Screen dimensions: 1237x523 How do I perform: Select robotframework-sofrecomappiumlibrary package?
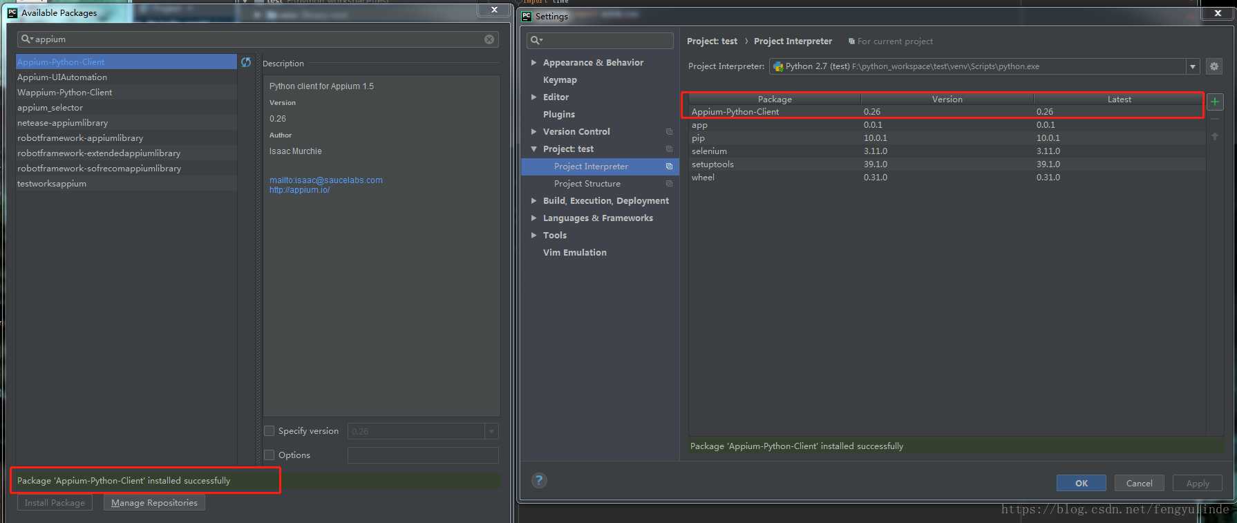point(126,169)
